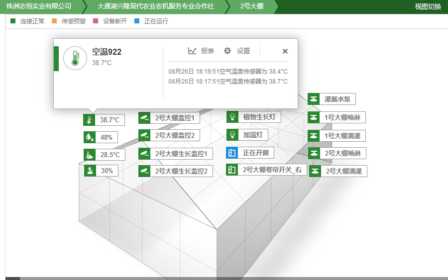The height and width of the screenshot is (280, 448).
Task: Toggle the 正在开窗 window control
Action: (x=232, y=153)
